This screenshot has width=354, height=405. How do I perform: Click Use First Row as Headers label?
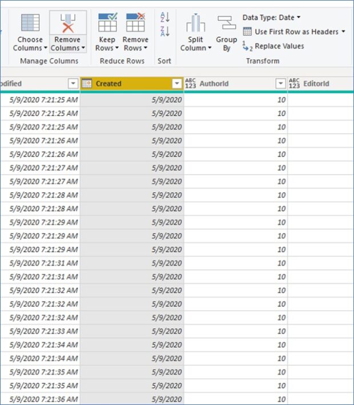(x=296, y=32)
